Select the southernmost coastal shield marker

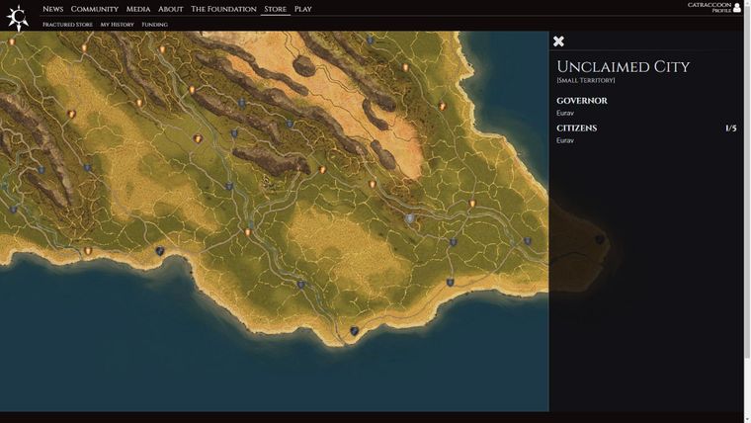click(x=354, y=331)
